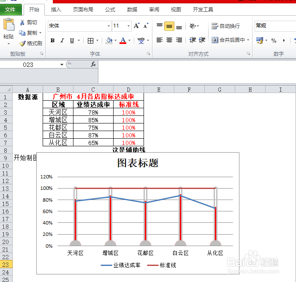Switch to Developer (开发工具) tab
Image resolution: width=296 pixels, height=282 pixels.
pos(203,9)
